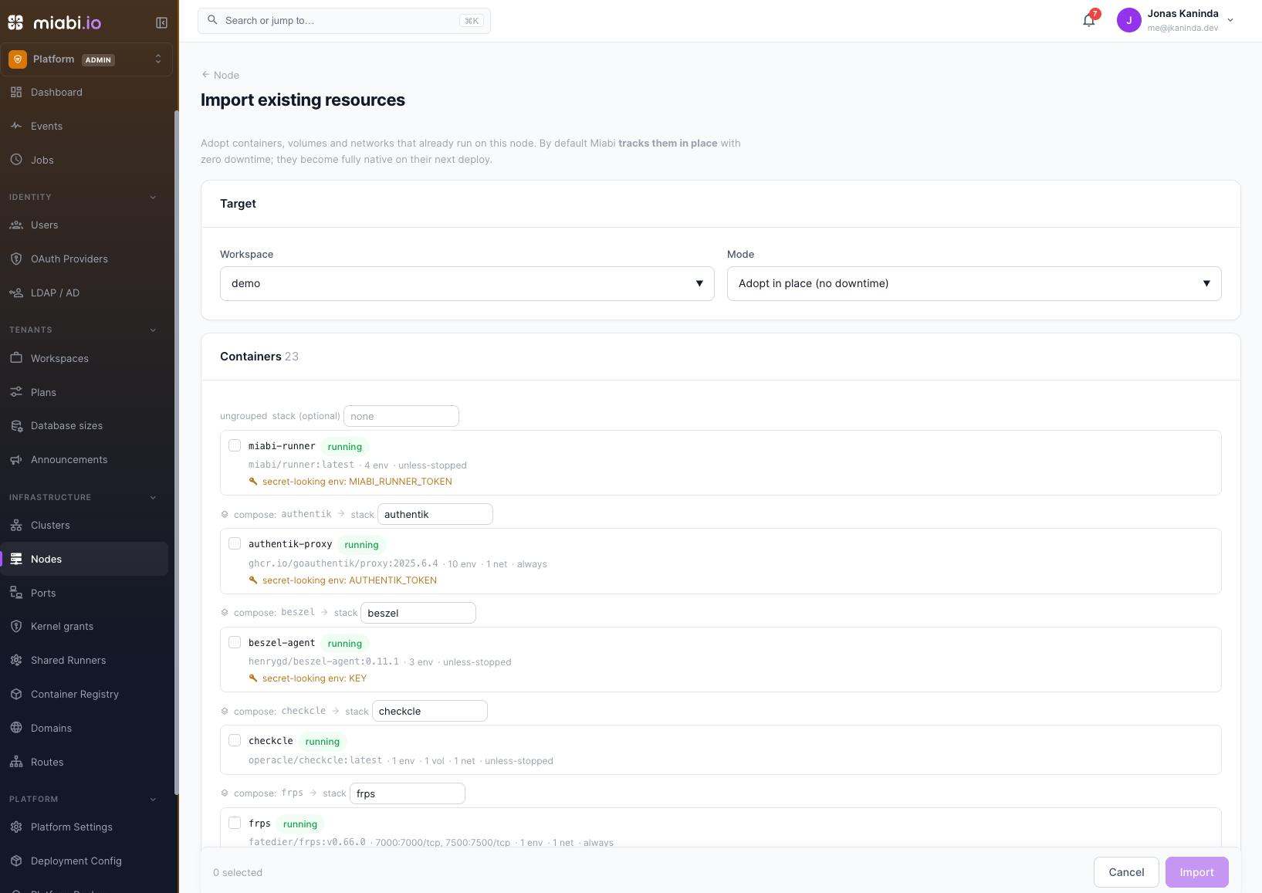Check the frps container checkbox
This screenshot has width=1262, height=893.
point(235,823)
